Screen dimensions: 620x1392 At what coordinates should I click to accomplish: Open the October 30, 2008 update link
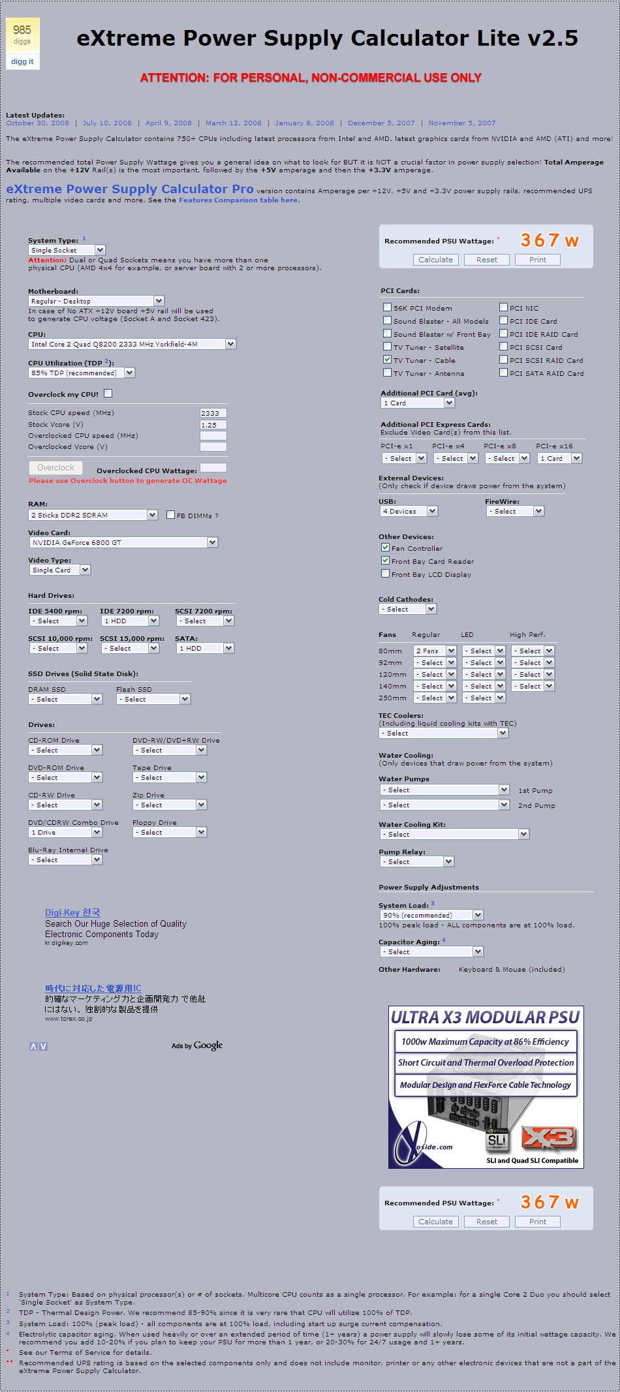click(x=37, y=123)
